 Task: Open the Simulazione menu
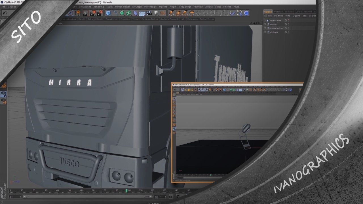[x=85, y=7]
